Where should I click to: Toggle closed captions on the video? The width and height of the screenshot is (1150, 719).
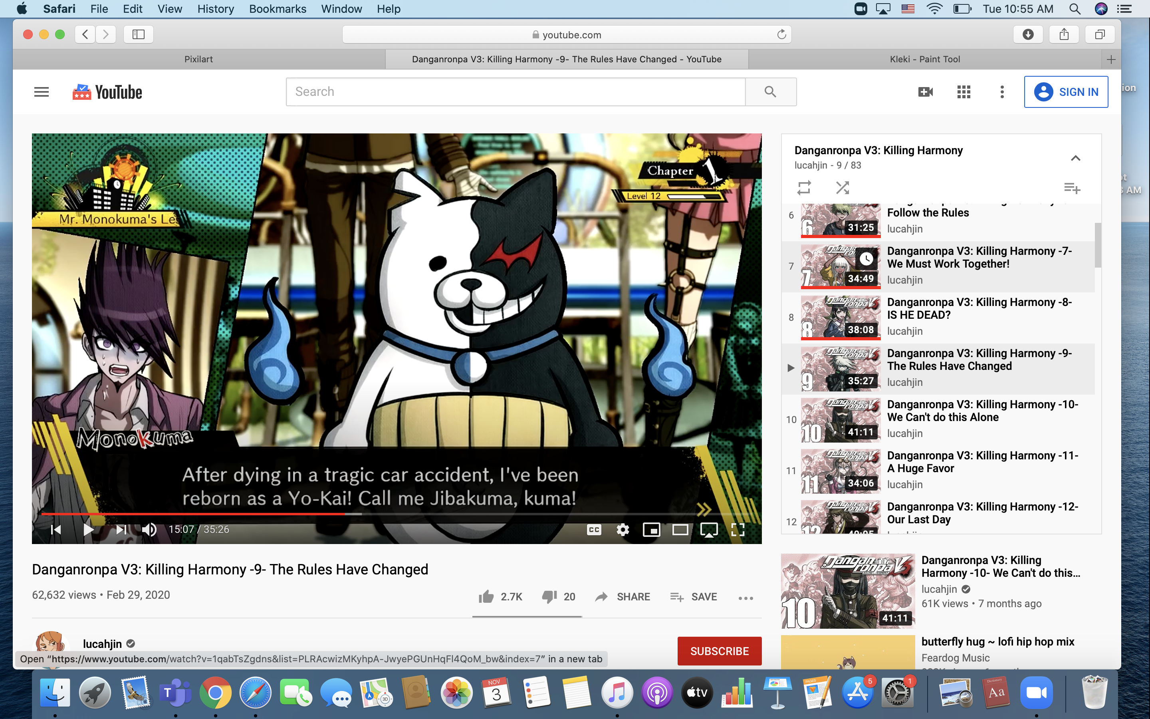[594, 530]
